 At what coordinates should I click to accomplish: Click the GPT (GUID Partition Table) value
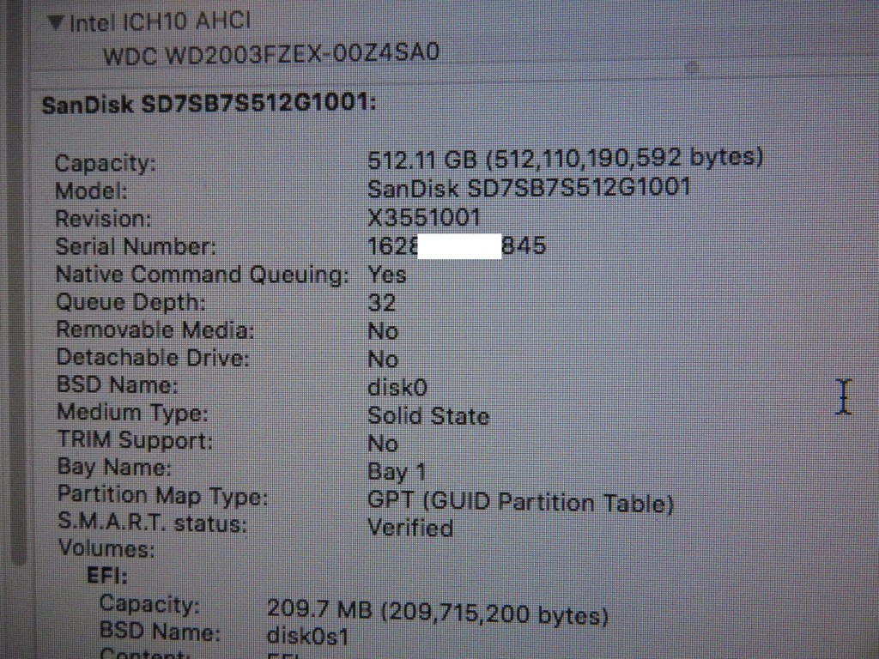click(520, 501)
